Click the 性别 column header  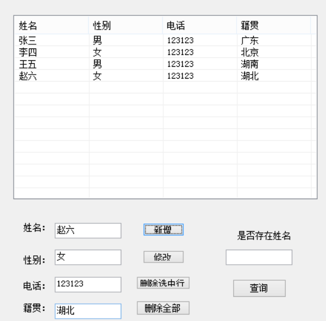click(125, 25)
